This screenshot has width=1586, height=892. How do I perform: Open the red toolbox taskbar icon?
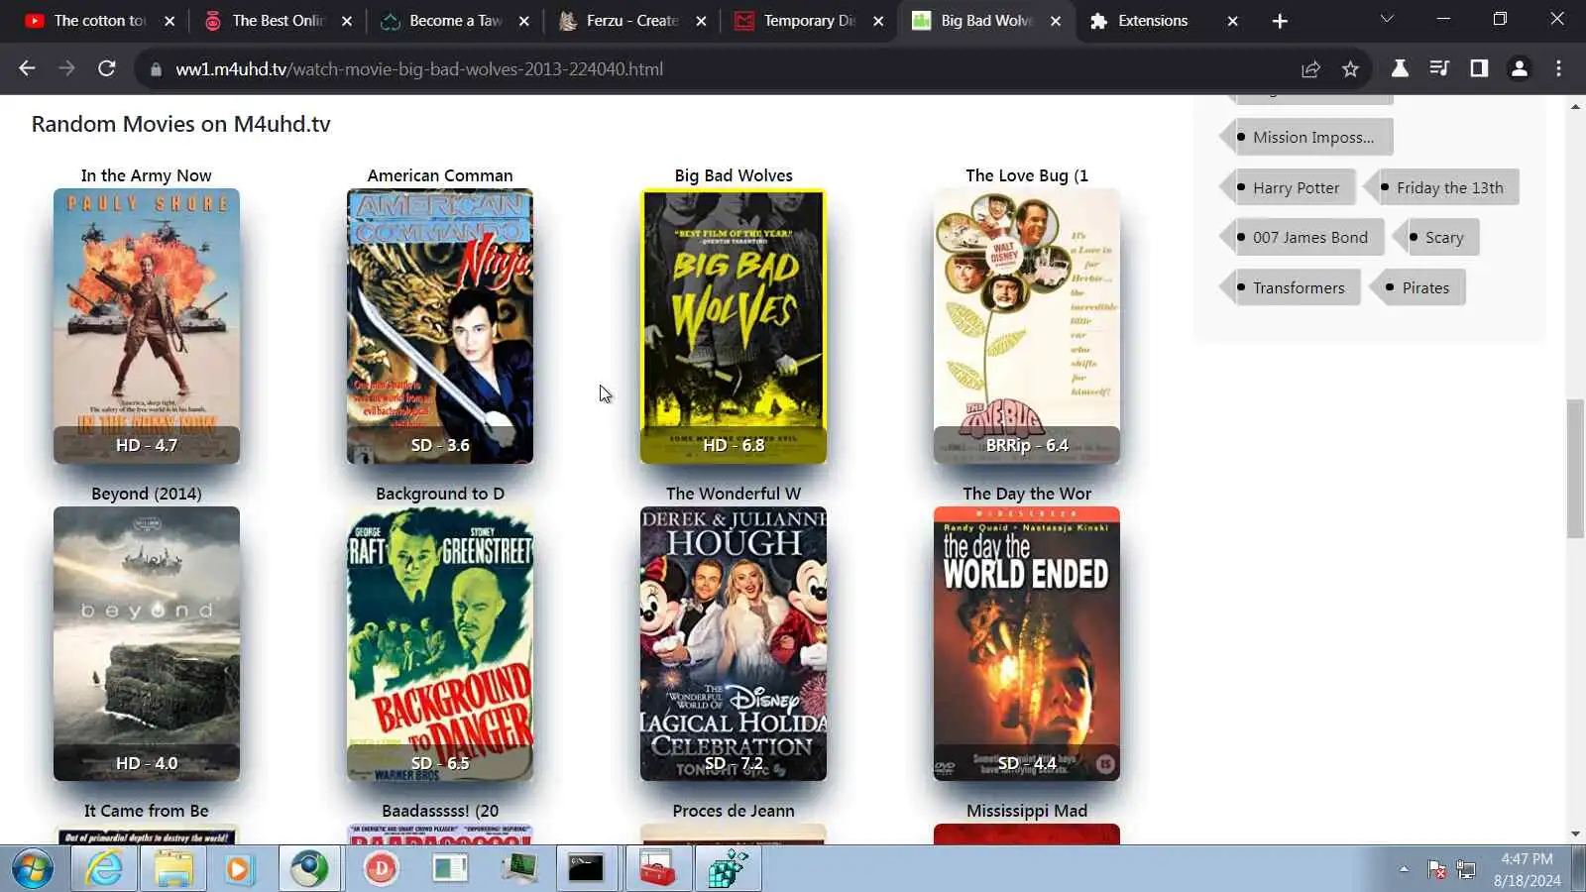tap(657, 869)
